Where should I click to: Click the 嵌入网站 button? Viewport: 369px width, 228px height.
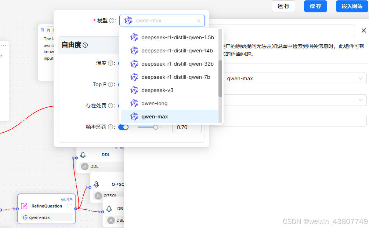[352, 6]
